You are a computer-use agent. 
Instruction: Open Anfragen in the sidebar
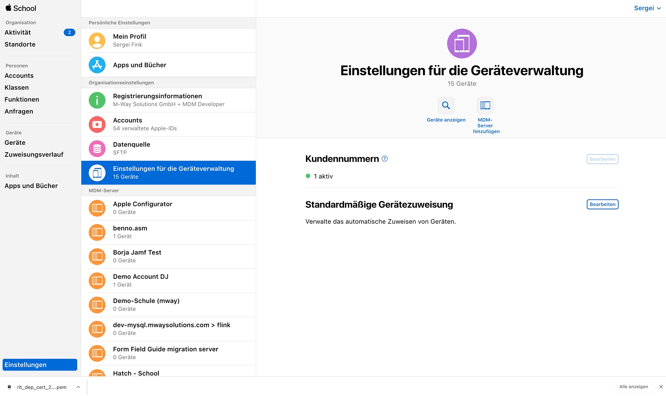[x=19, y=111]
